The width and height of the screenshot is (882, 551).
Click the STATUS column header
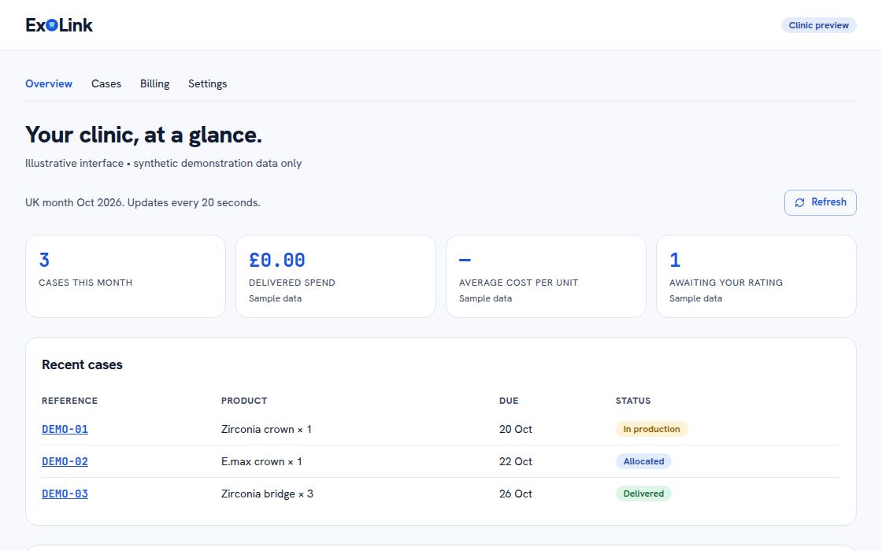[x=633, y=401]
